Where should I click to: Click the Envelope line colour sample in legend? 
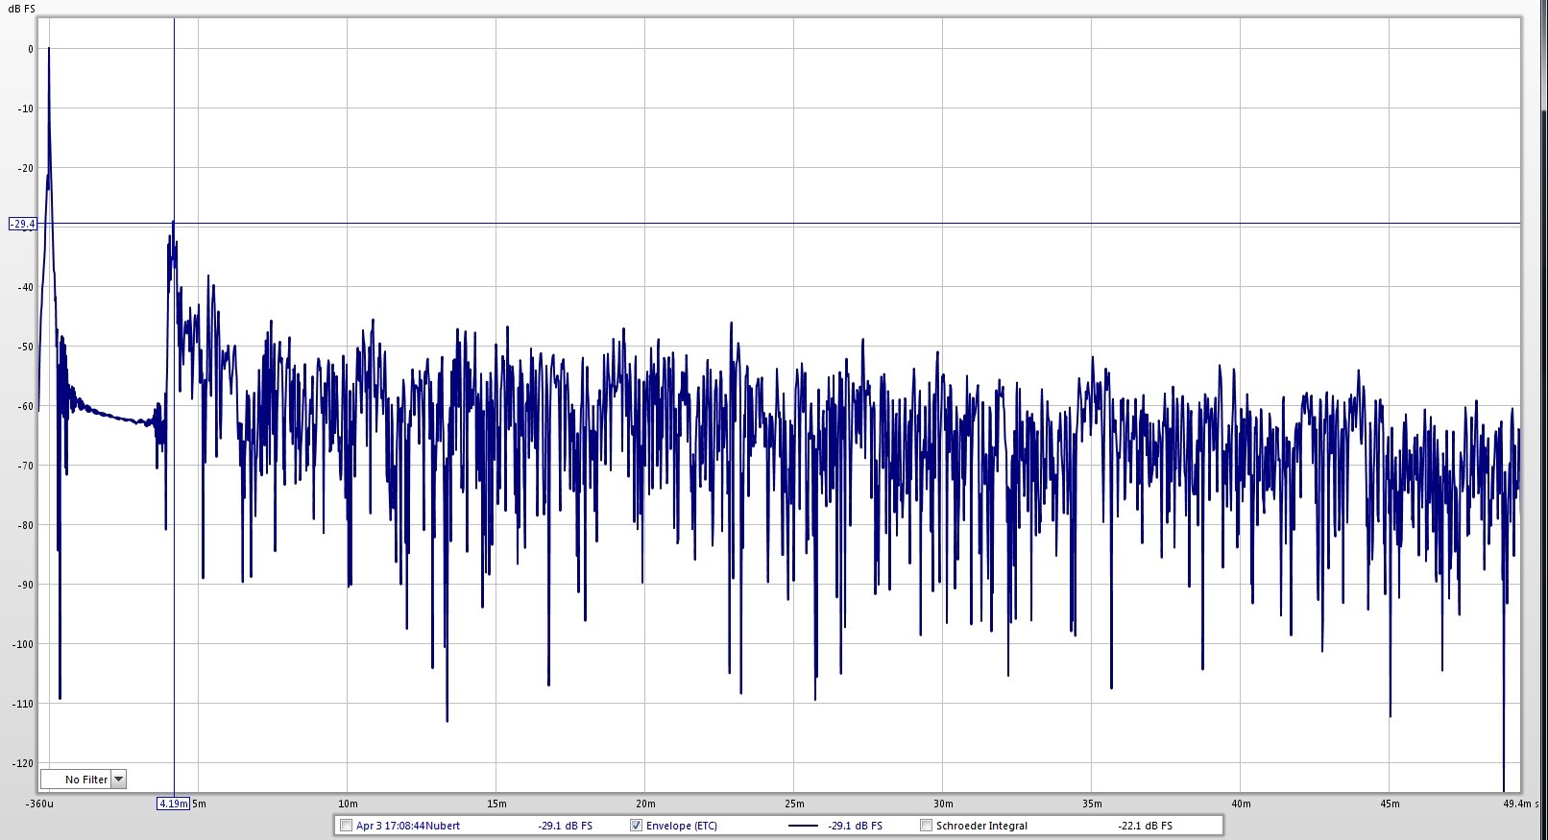(x=802, y=826)
